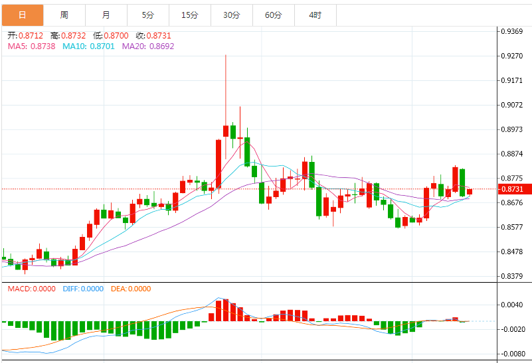Click the MACD axis label 0.0040
This screenshot has width=532, height=363.
point(512,305)
